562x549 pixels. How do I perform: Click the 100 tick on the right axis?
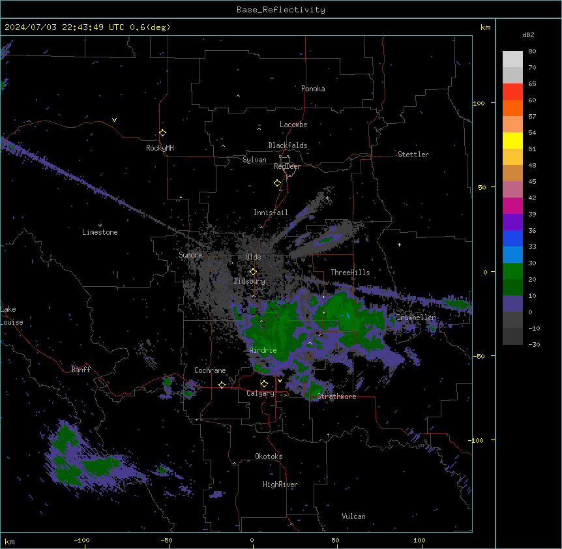pyautogui.click(x=479, y=103)
